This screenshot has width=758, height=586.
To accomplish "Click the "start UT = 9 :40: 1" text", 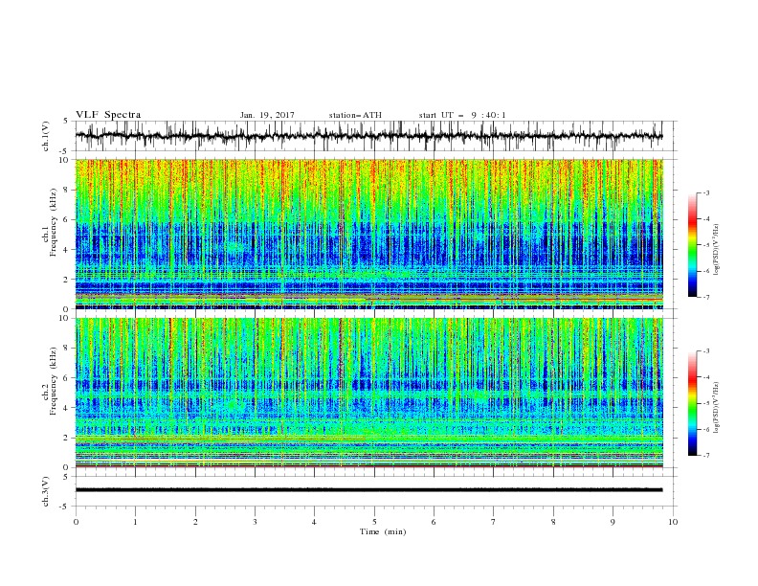I will click(462, 115).
